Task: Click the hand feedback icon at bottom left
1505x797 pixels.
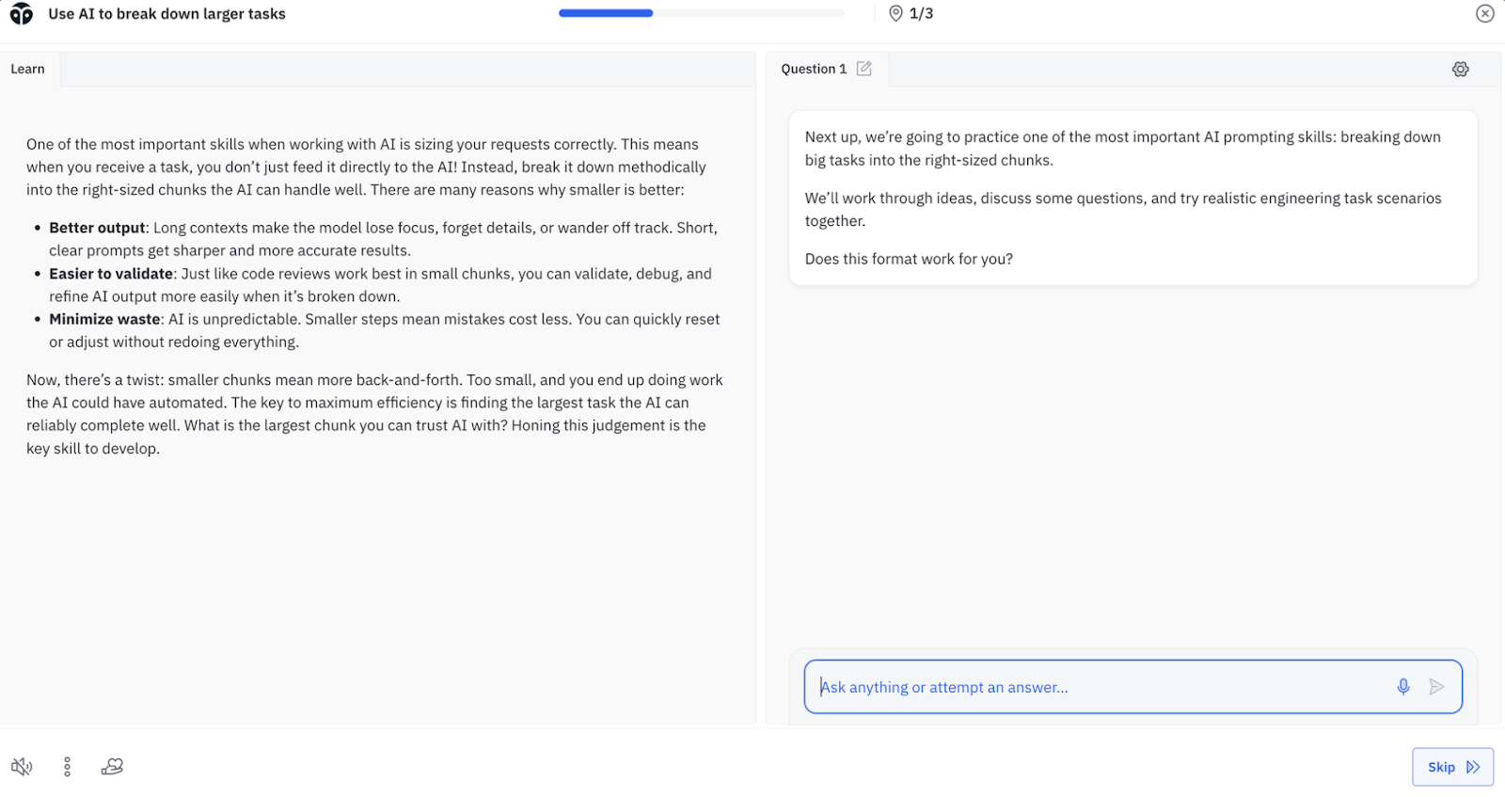Action: (112, 767)
